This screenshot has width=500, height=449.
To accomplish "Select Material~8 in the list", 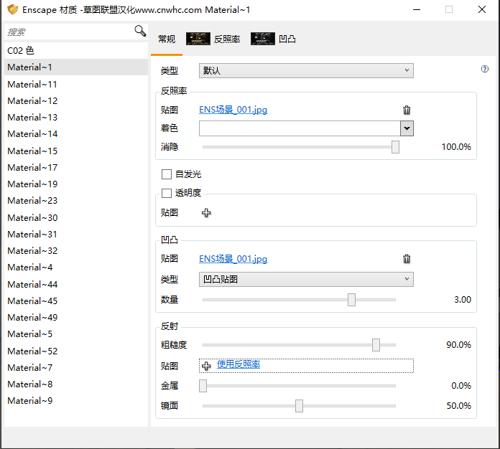I will point(76,384).
